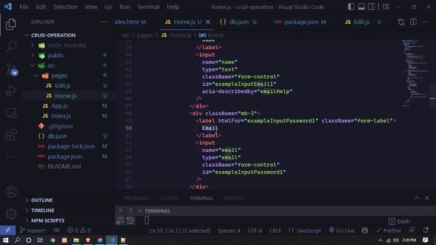This screenshot has width=436, height=245.
Task: Show additional views ellipsis in activity bar
Action: click(11, 157)
